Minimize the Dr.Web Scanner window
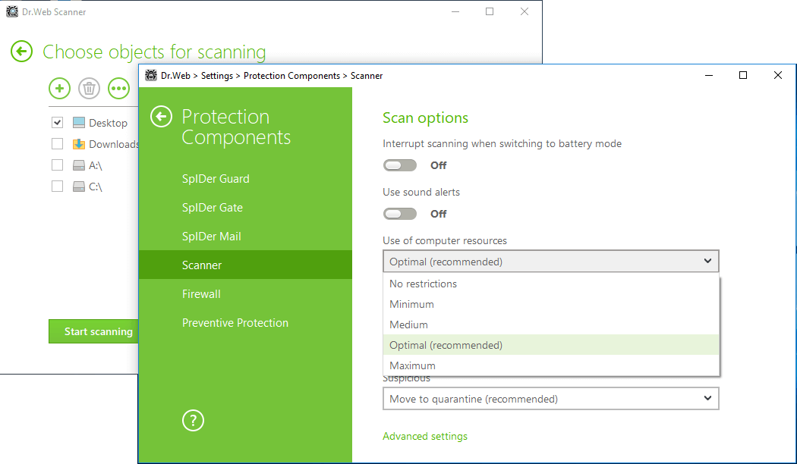The width and height of the screenshot is (797, 464). pyautogui.click(x=455, y=11)
